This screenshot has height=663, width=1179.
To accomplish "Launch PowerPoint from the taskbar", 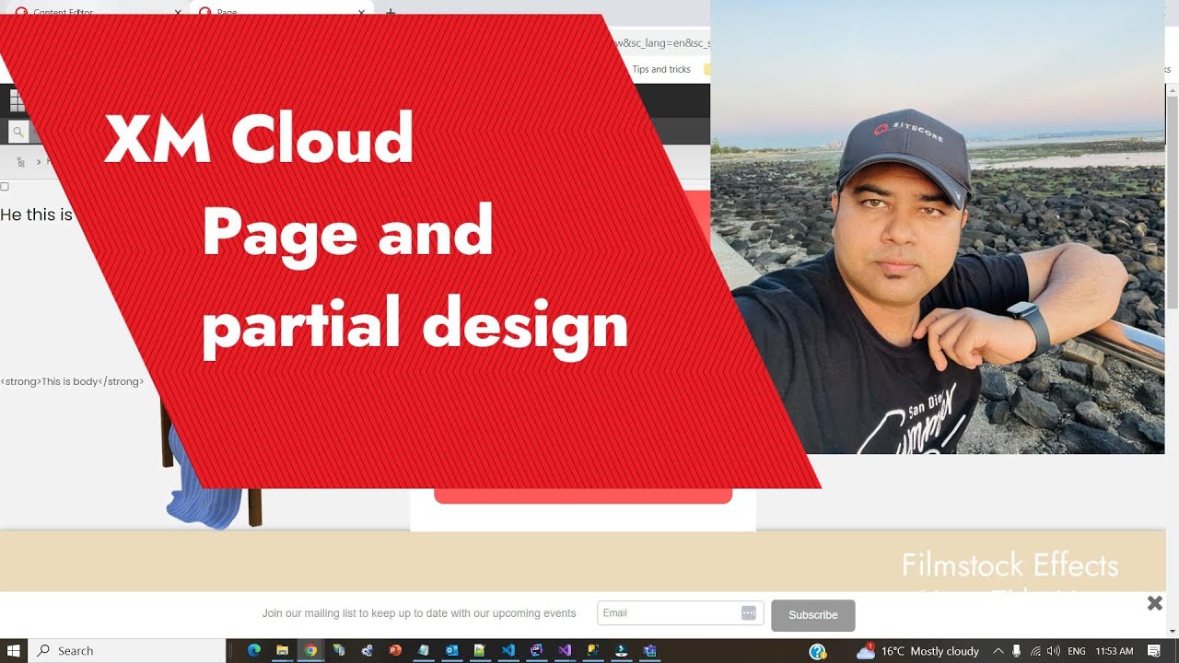I will [x=395, y=650].
